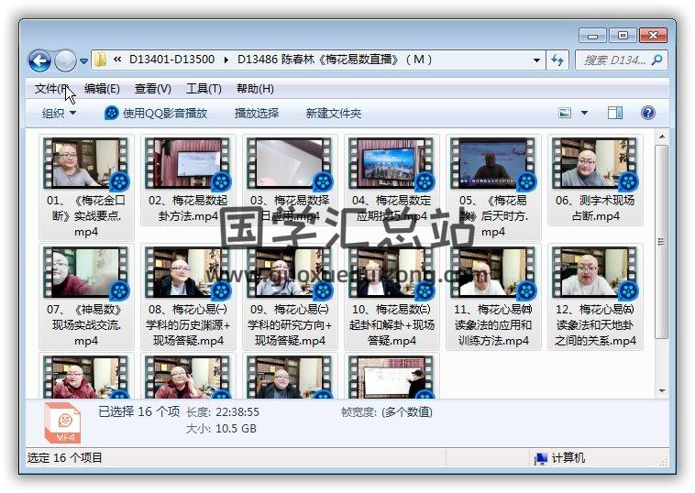
Task: Click the refresh button beside the address bar
Action: (x=557, y=60)
